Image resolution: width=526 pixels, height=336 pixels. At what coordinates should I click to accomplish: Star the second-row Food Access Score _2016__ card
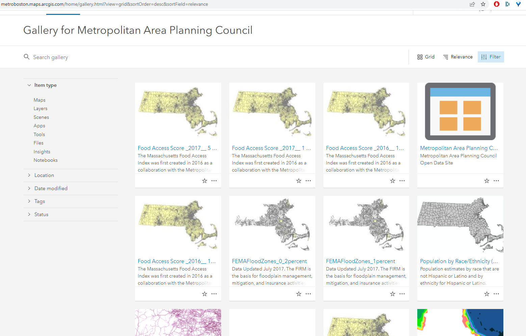pos(205,294)
